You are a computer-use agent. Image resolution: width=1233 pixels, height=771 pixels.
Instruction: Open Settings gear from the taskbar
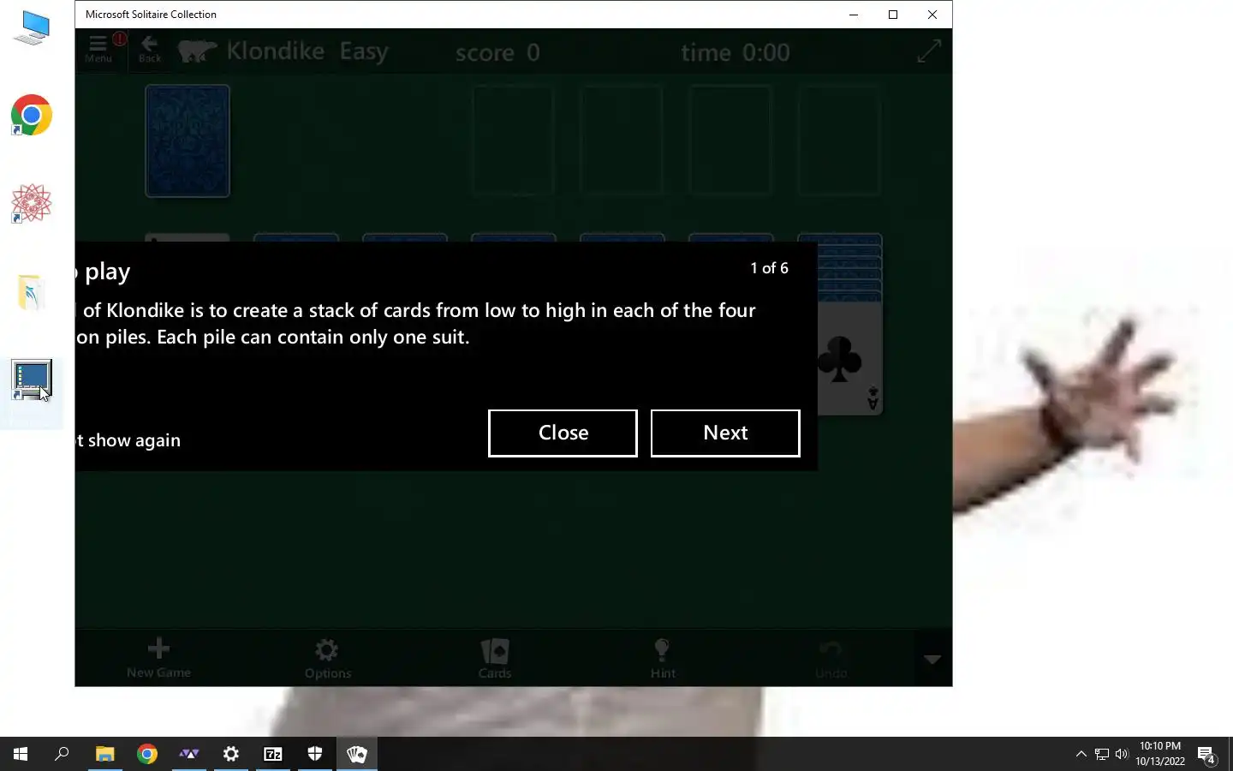(x=231, y=754)
